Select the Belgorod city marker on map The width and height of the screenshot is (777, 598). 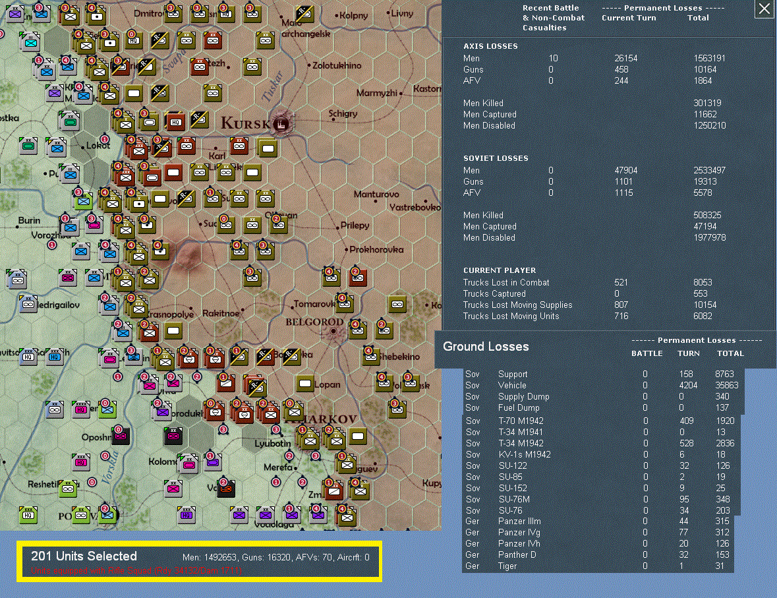click(x=333, y=331)
